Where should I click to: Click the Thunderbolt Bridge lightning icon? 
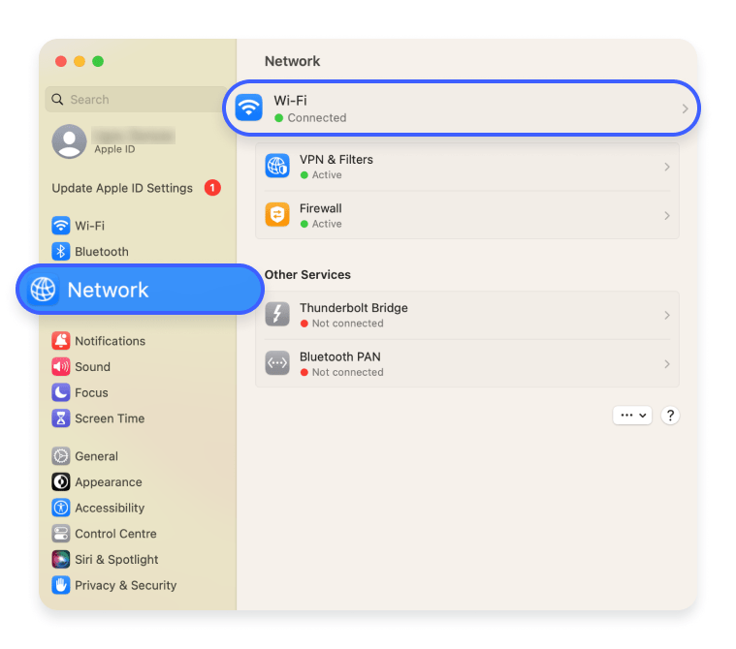pyautogui.click(x=277, y=314)
